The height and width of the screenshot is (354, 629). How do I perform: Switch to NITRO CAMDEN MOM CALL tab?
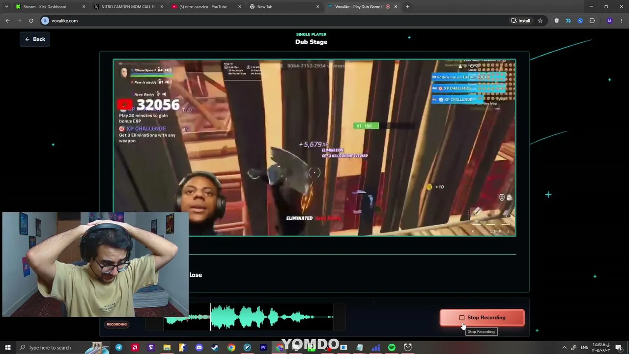(x=128, y=7)
